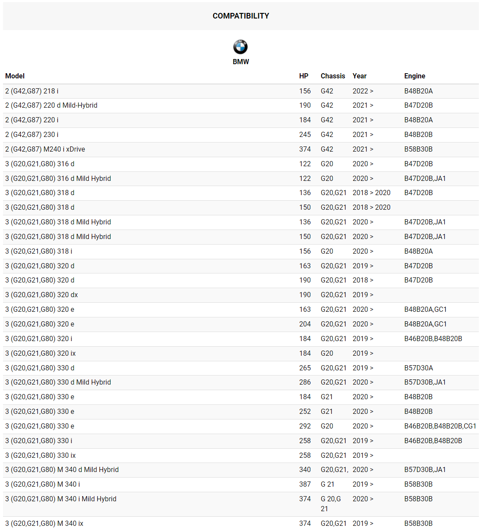Screen dimensions: 481x531
Task: Select the M 340 d Mild Hybrid row
Action: coord(241,469)
